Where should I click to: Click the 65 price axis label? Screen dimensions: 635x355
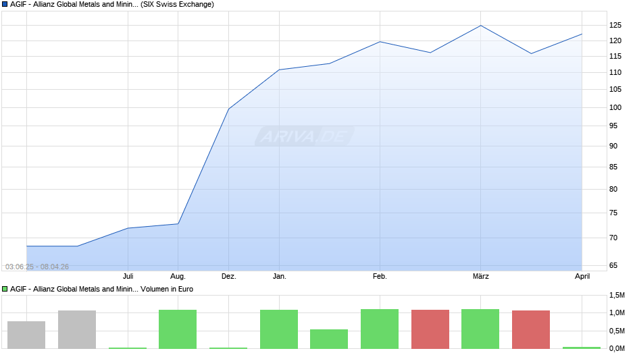point(613,265)
